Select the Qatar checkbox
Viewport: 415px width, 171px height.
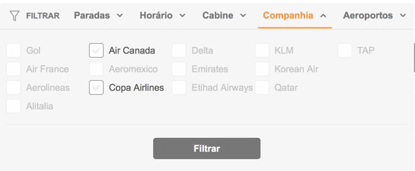click(262, 87)
